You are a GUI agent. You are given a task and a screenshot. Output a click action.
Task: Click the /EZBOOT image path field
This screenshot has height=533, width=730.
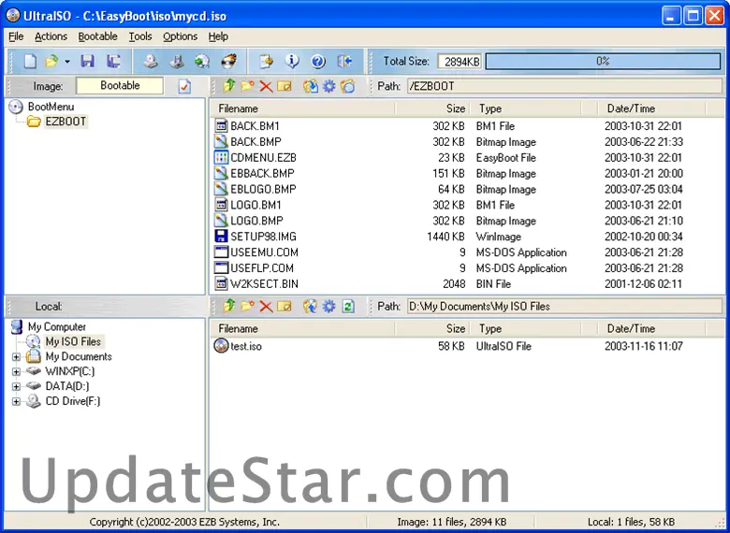[x=564, y=86]
